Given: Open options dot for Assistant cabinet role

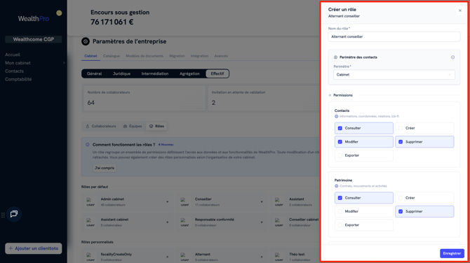Looking at the screenshot, I should (x=167, y=222).
